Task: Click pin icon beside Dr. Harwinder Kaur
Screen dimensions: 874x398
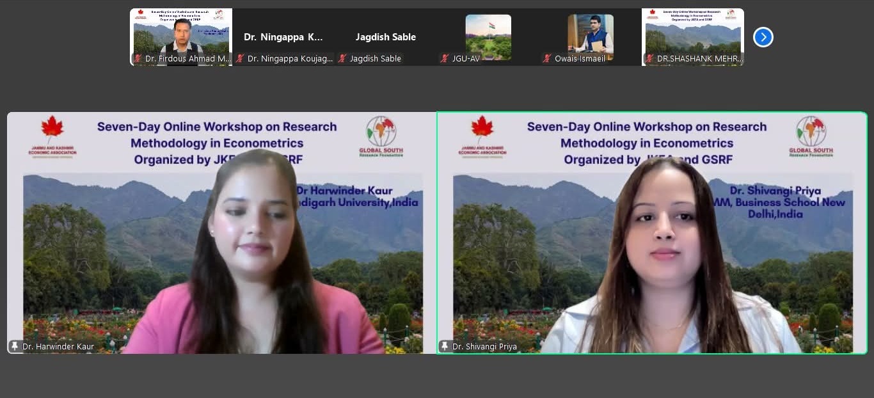Action: (15, 346)
